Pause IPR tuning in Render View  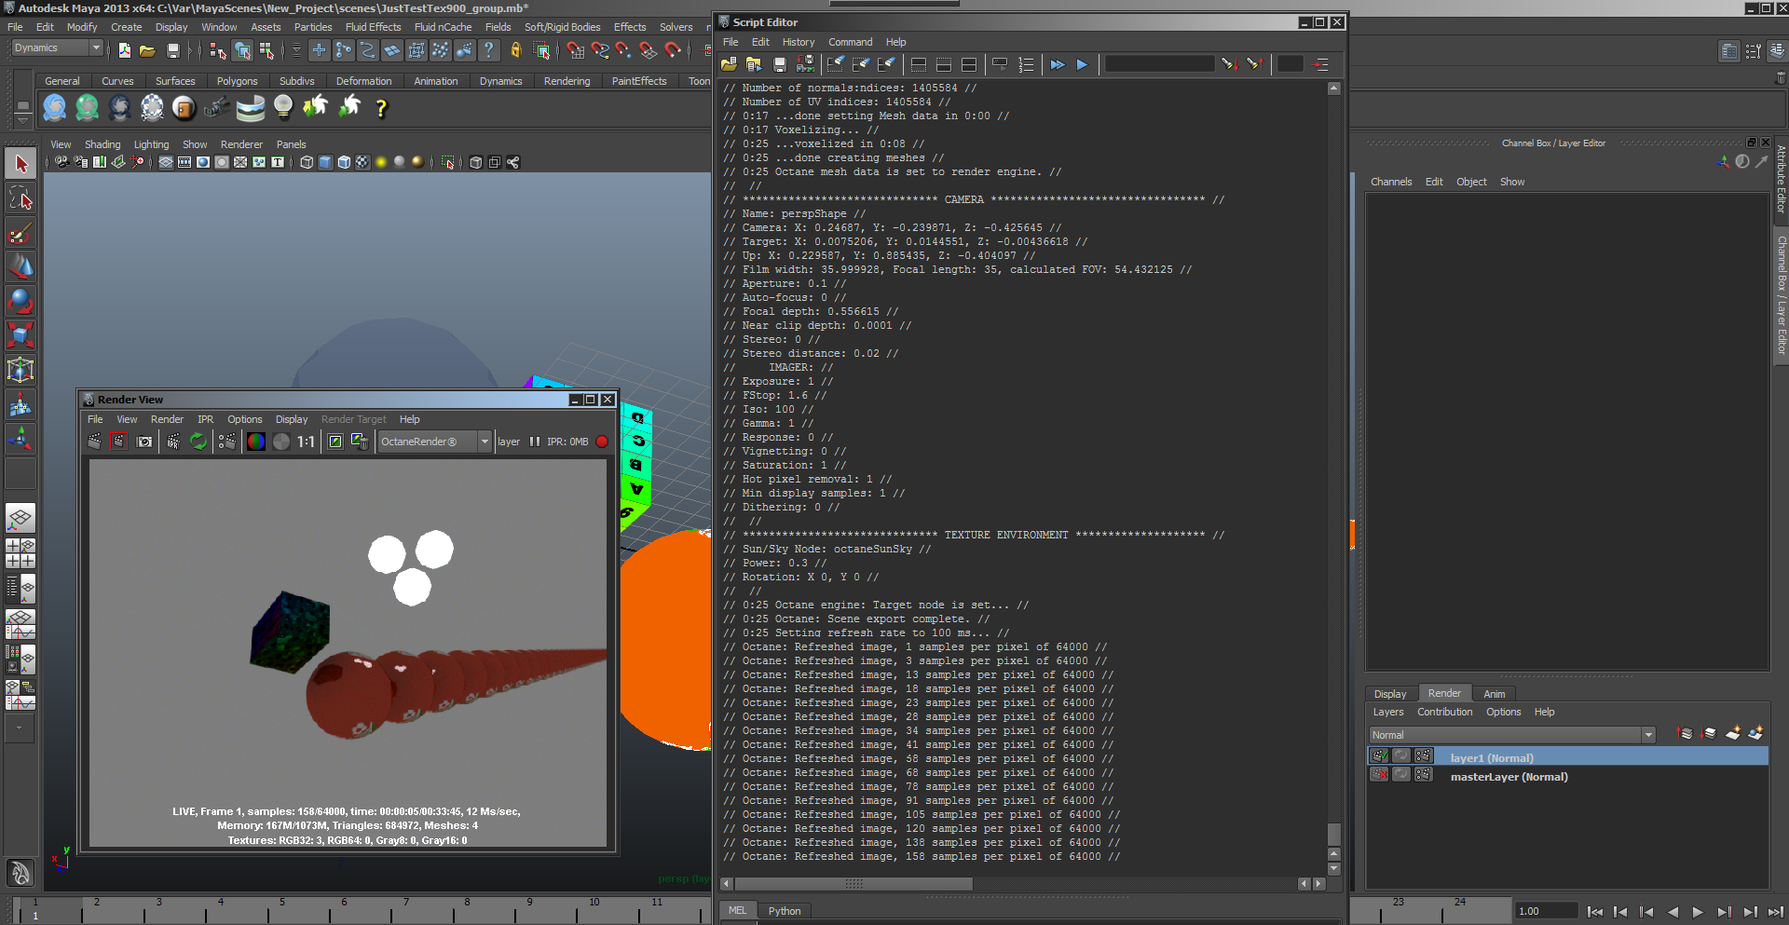[535, 442]
